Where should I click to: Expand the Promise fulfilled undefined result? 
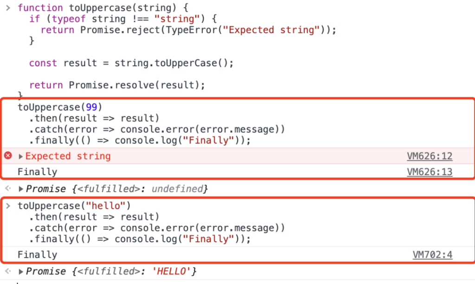20,189
